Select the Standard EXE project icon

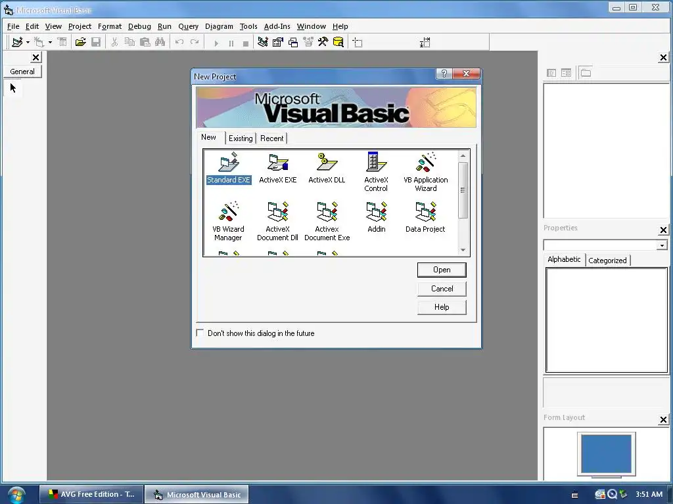tap(228, 168)
